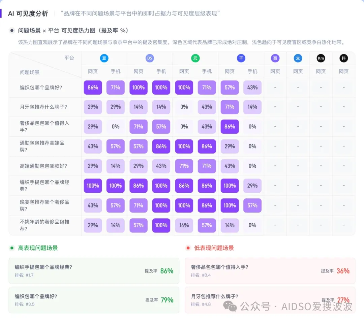Screen dimensions: 364x321
Task: Click the 晚宴包推荐哪个奢侈品牌? row label
Action: pos(44,205)
